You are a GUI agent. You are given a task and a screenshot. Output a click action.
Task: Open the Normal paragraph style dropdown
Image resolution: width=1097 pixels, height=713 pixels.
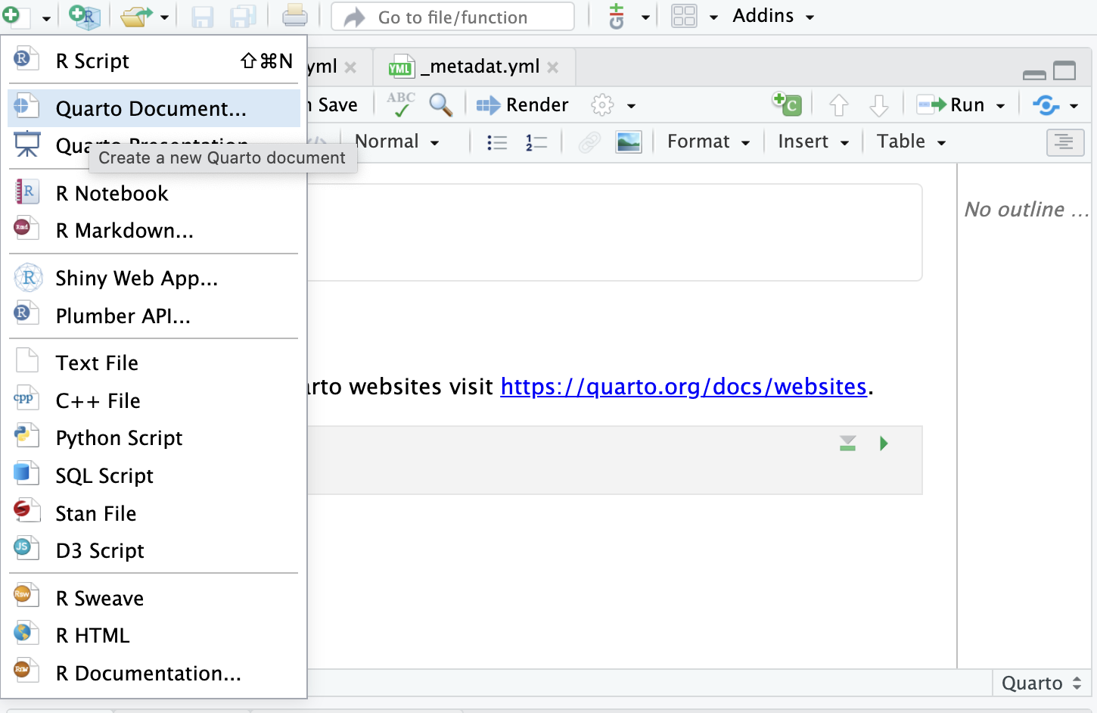[x=396, y=142]
